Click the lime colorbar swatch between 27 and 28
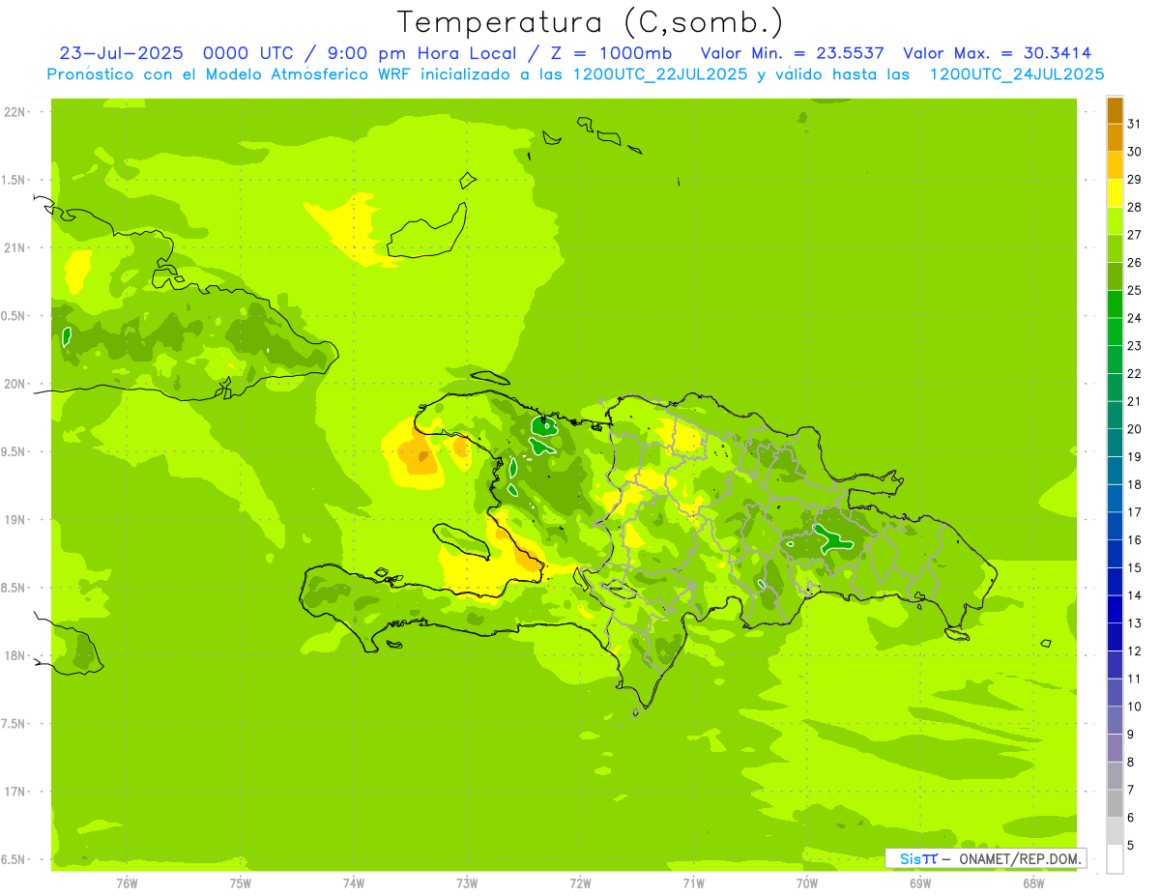The width and height of the screenshot is (1160, 896). coord(1115,220)
